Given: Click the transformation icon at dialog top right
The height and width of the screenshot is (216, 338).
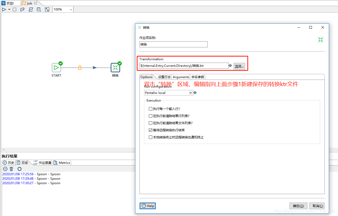Looking at the screenshot, I should click(320, 40).
